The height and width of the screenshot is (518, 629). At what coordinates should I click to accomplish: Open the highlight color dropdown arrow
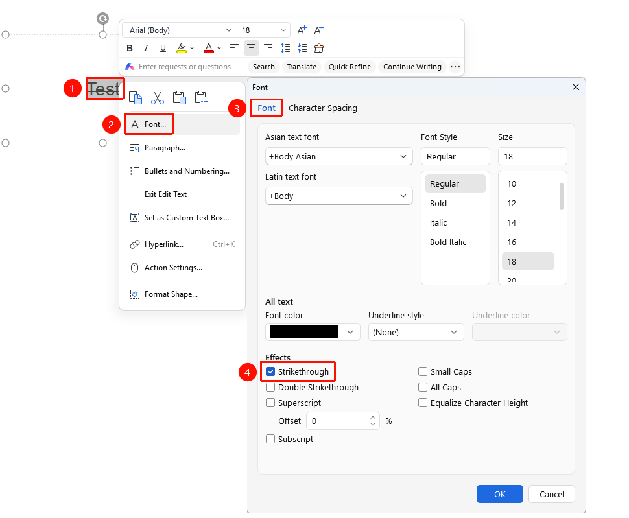192,49
